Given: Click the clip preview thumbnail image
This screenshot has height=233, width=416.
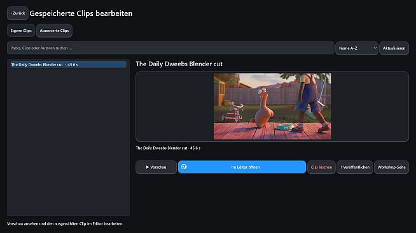Looking at the screenshot, I should 272,106.
